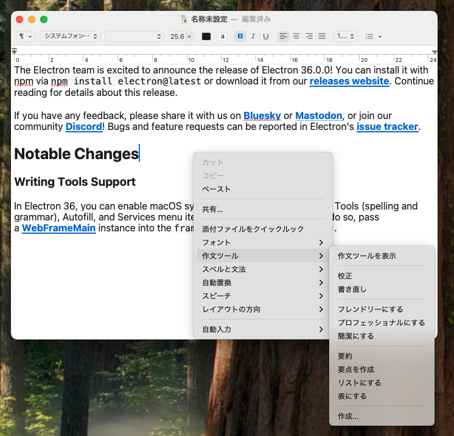Choose 共有... from the context menu

coord(263,209)
